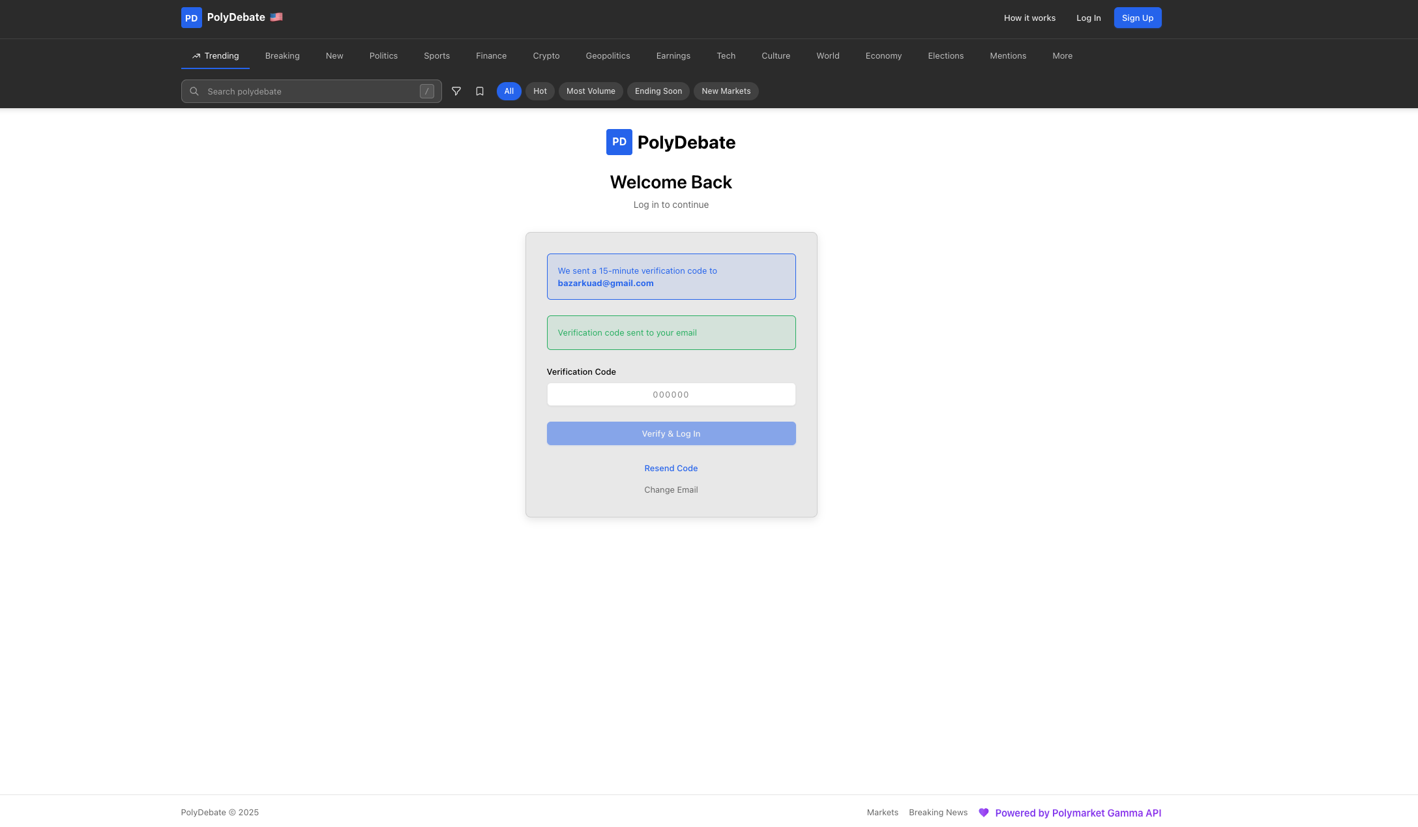Click the large PD logo above Welcome Back

(x=619, y=142)
